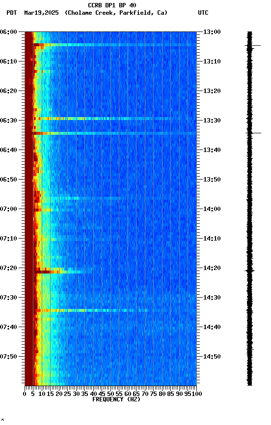Image resolution: width=271 pixels, height=425 pixels.
Task: Click the seismogram trace spike near 13:04
Action: coord(253,46)
